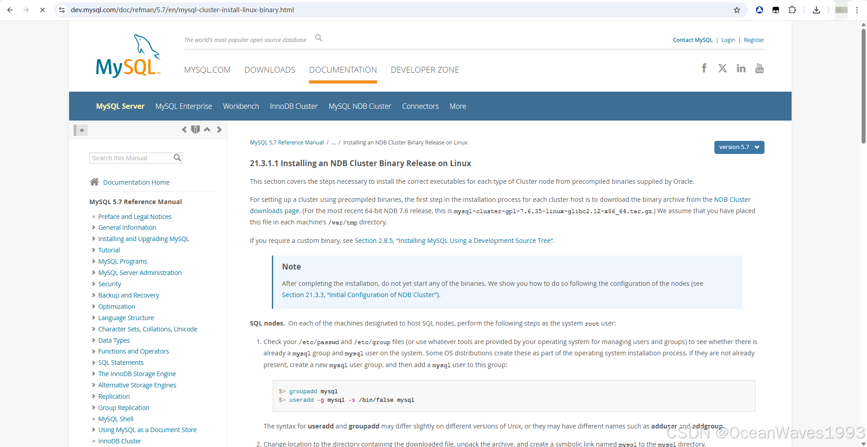The width and height of the screenshot is (867, 447).
Task: Expand the Tutorial chevron
Action: (x=93, y=250)
